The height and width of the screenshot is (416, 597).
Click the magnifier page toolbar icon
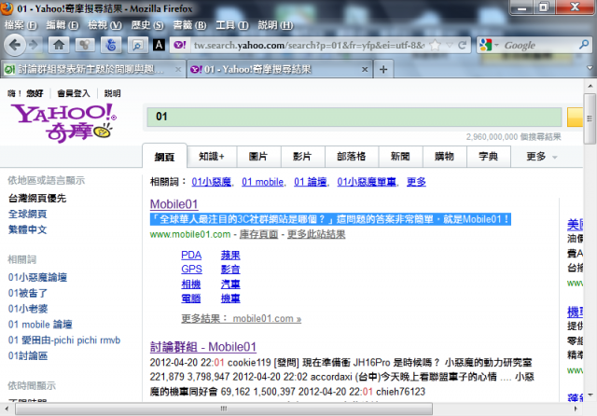137,46
